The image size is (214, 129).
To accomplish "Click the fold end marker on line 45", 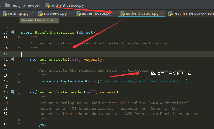I will (x=19, y=76).
